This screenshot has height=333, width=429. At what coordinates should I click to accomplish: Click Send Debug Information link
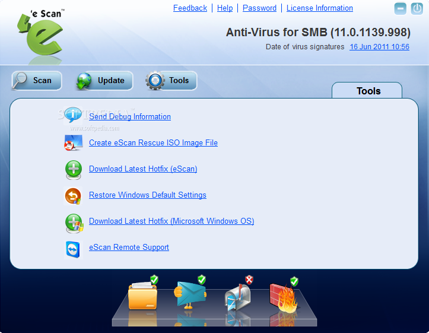coord(130,116)
